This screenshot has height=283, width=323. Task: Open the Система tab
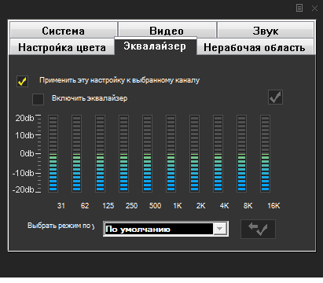64,31
